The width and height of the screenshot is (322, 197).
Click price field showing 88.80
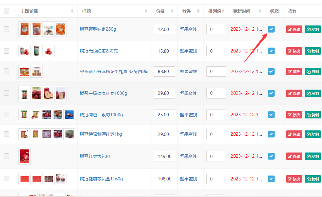tap(164, 71)
